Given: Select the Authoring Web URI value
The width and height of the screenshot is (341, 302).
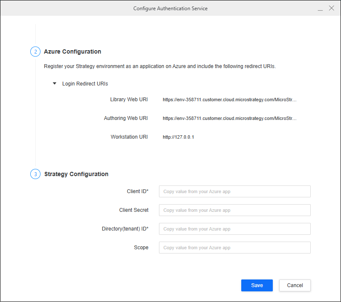Looking at the screenshot, I should click(x=229, y=118).
